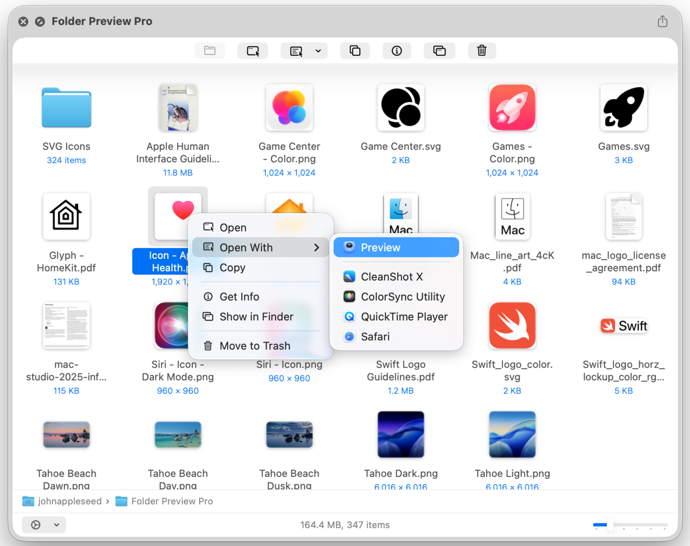The image size is (690, 546).
Task: Click johnappleseed in the path bar
Action: [x=62, y=501]
